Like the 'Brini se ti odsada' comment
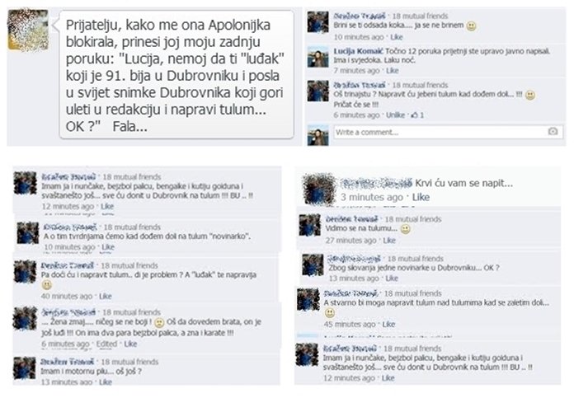This screenshot has height=398, width=574. 397,37
